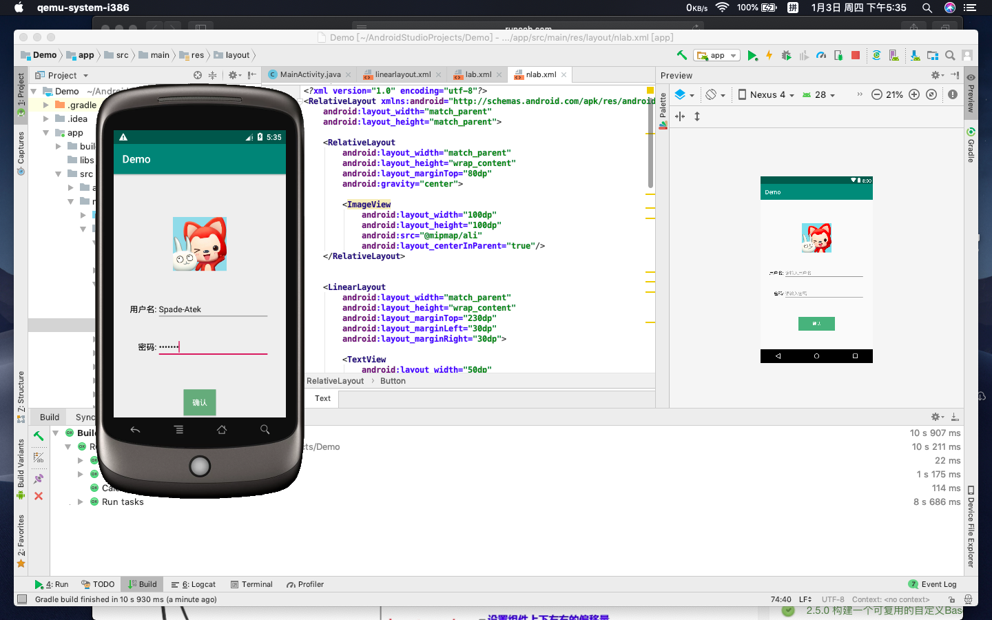Viewport: 992px width, 620px height.
Task: Close the nlab.xml editor tab
Action: coord(564,74)
